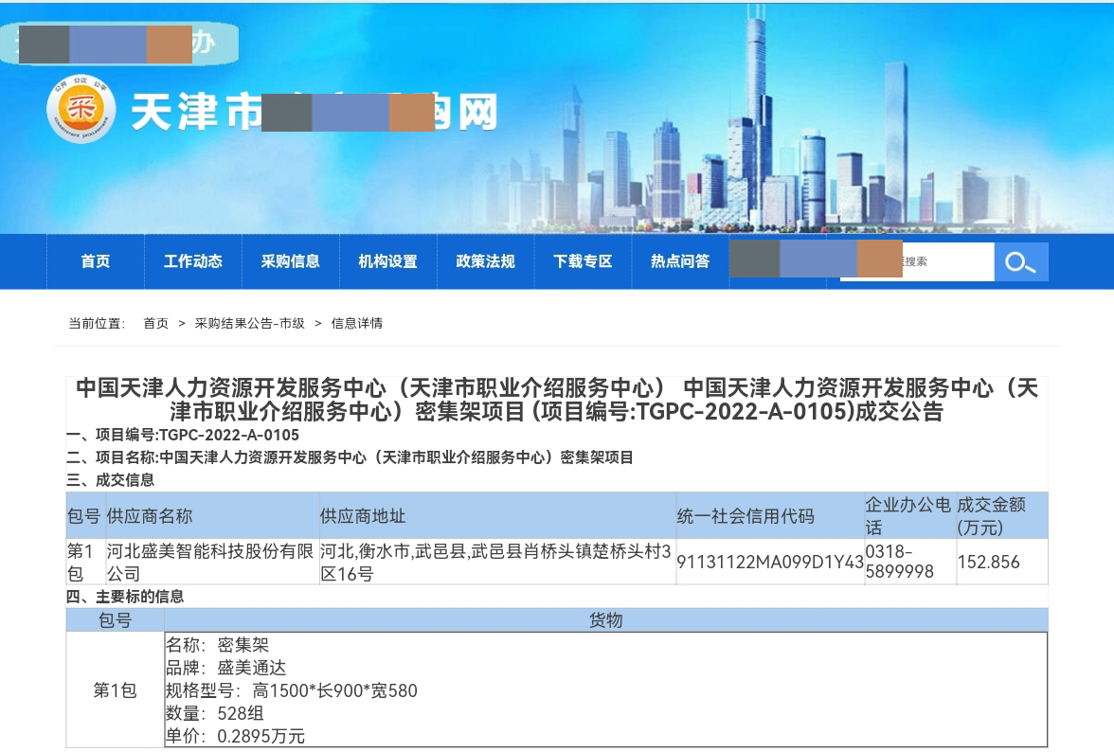Click the phone number 0318-5899998 cell
The width and height of the screenshot is (1114, 752).
pos(907,562)
